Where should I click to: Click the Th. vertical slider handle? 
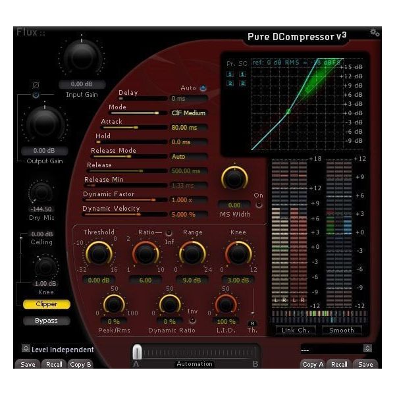point(253,313)
